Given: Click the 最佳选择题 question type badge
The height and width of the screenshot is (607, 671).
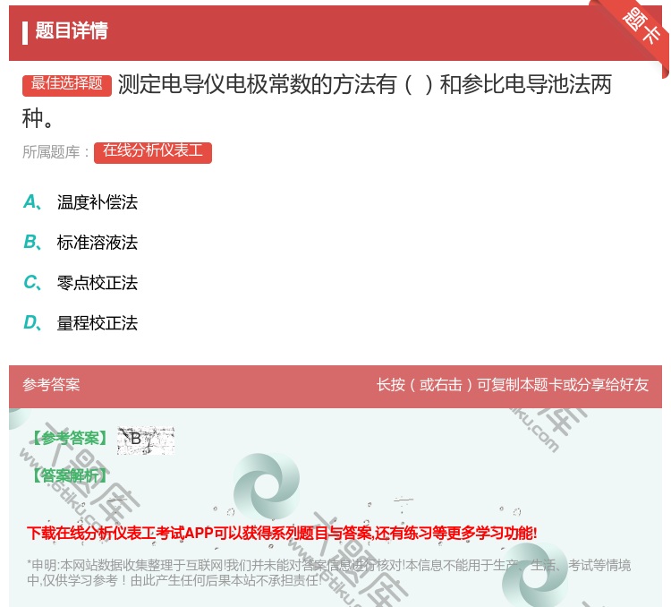Looking at the screenshot, I should tap(67, 85).
